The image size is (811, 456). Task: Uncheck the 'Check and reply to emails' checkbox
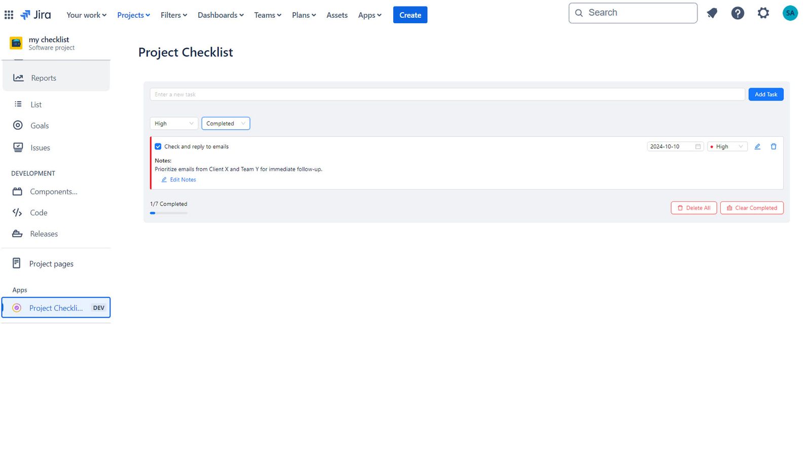click(x=158, y=146)
